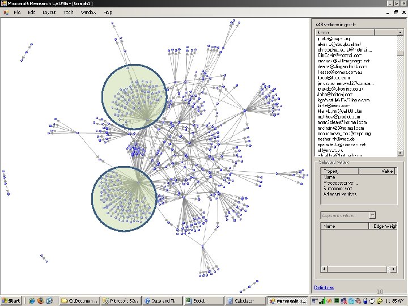Open the Layout menu

tap(49, 12)
